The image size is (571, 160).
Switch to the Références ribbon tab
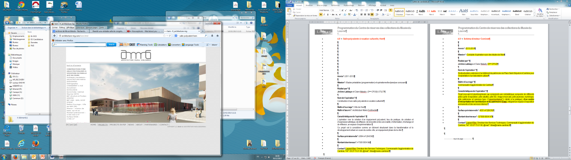click(x=335, y=5)
